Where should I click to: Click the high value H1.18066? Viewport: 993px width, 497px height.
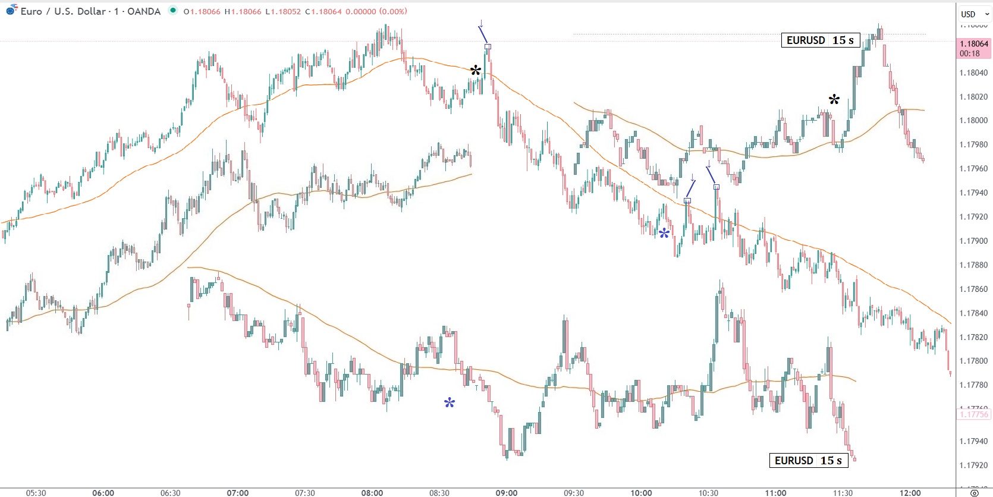point(243,11)
